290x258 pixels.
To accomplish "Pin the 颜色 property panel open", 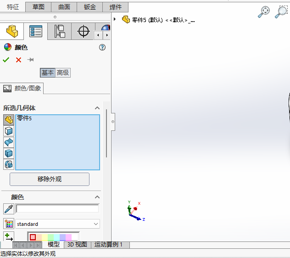I will [30, 60].
